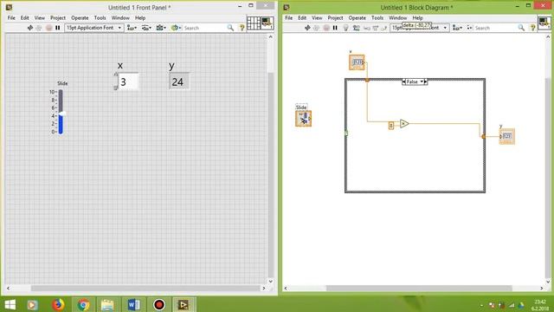
Task: Open Reorder menu in Front Panel toolbar
Action: tap(176, 28)
